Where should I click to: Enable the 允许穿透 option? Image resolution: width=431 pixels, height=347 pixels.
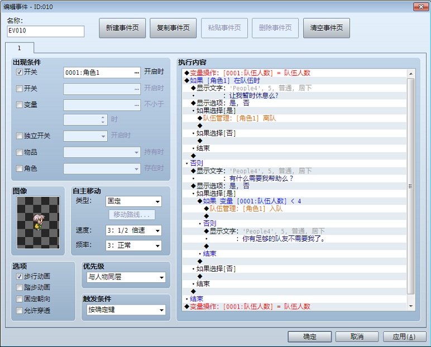[x=19, y=311]
